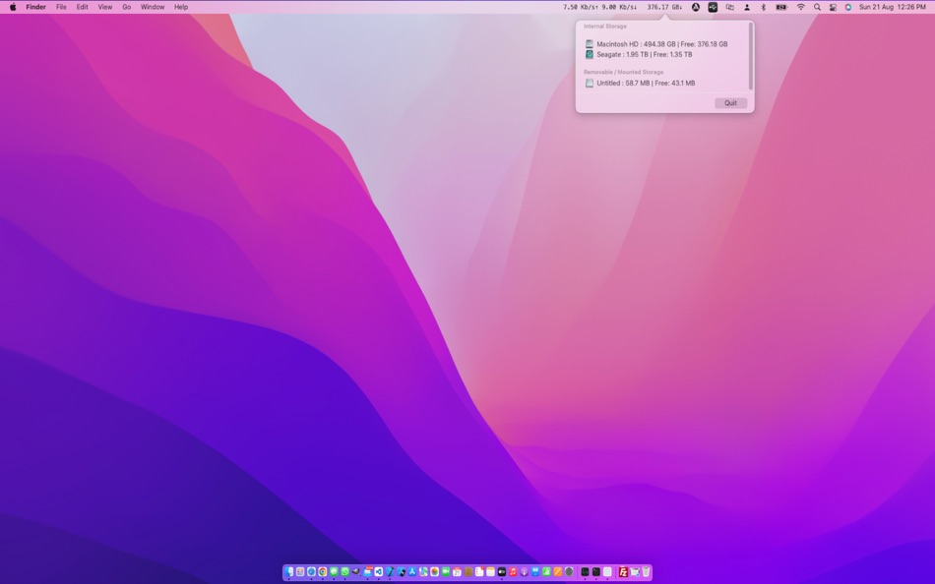Open Mail from the Dock
This screenshot has width=935, height=584.
pyautogui.click(x=367, y=571)
